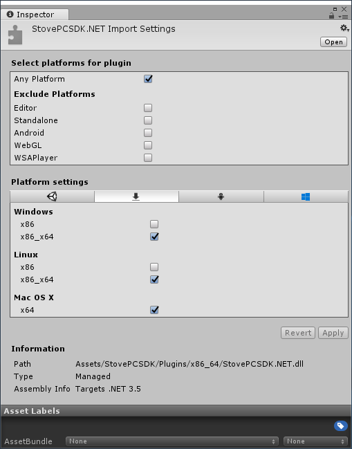
Task: Check the Windows x86 checkbox
Action: pyautogui.click(x=154, y=224)
